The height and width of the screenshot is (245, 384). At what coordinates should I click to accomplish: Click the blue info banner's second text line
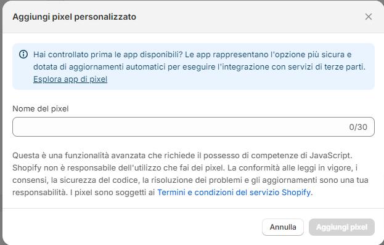tap(199, 66)
